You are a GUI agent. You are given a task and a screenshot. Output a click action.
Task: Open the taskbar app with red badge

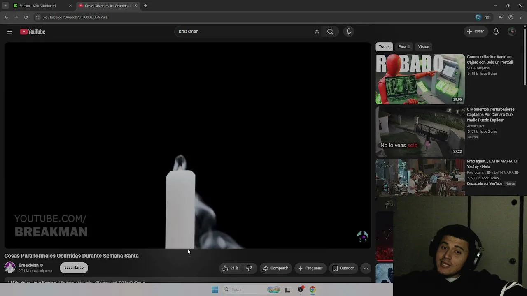click(x=301, y=289)
